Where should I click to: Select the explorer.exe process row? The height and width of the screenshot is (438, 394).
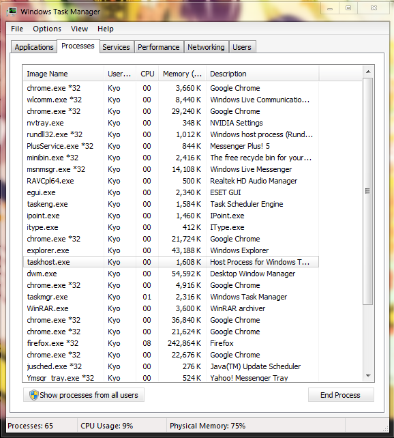tap(171, 250)
